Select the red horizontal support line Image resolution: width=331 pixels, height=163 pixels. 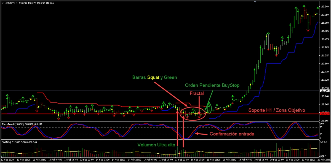(110, 114)
